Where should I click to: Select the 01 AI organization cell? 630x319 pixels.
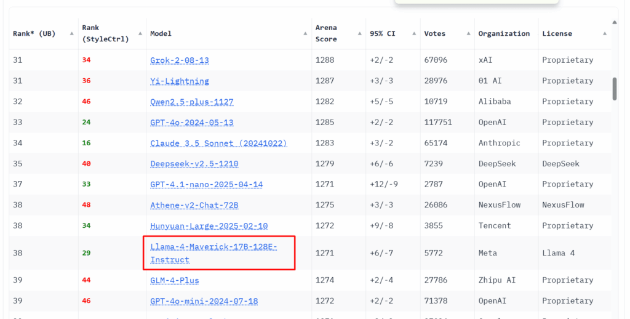(490, 81)
